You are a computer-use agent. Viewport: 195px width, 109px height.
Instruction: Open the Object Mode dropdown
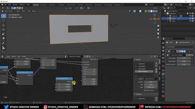click(8, 11)
